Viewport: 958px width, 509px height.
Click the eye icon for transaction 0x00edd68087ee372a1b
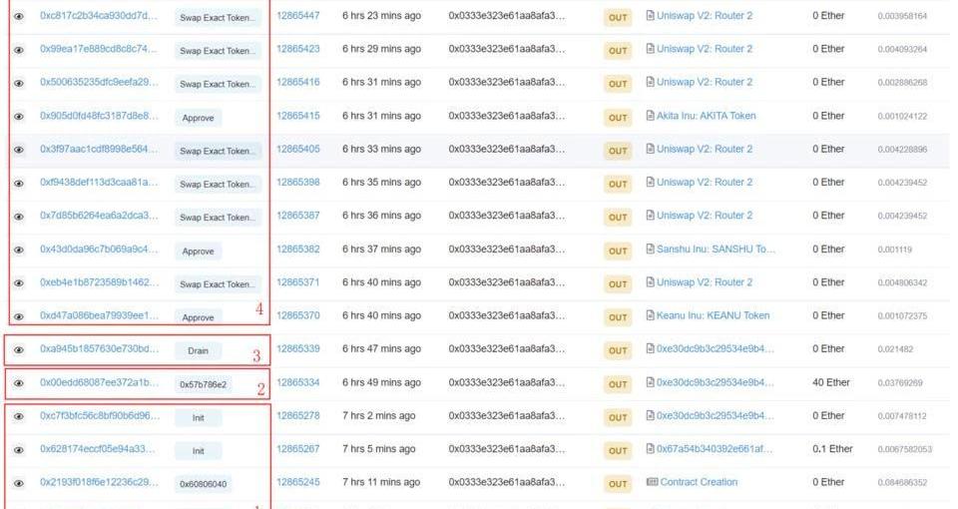coord(19,383)
